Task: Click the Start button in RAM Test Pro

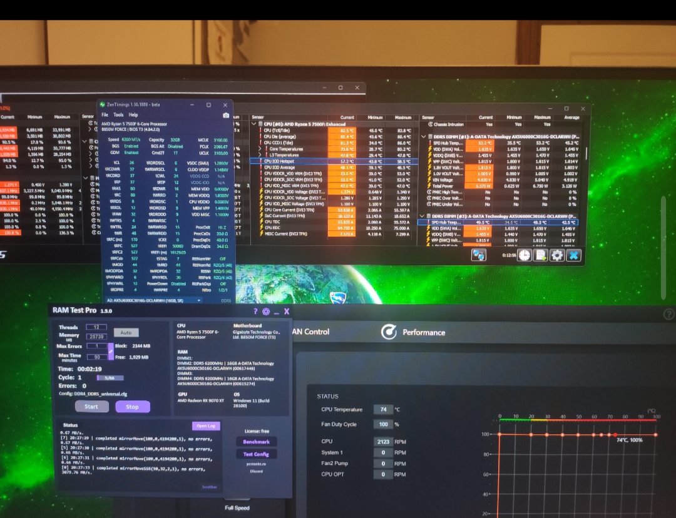Action: [91, 407]
